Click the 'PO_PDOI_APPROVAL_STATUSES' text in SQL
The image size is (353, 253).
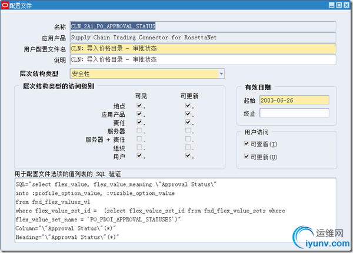[131, 220]
